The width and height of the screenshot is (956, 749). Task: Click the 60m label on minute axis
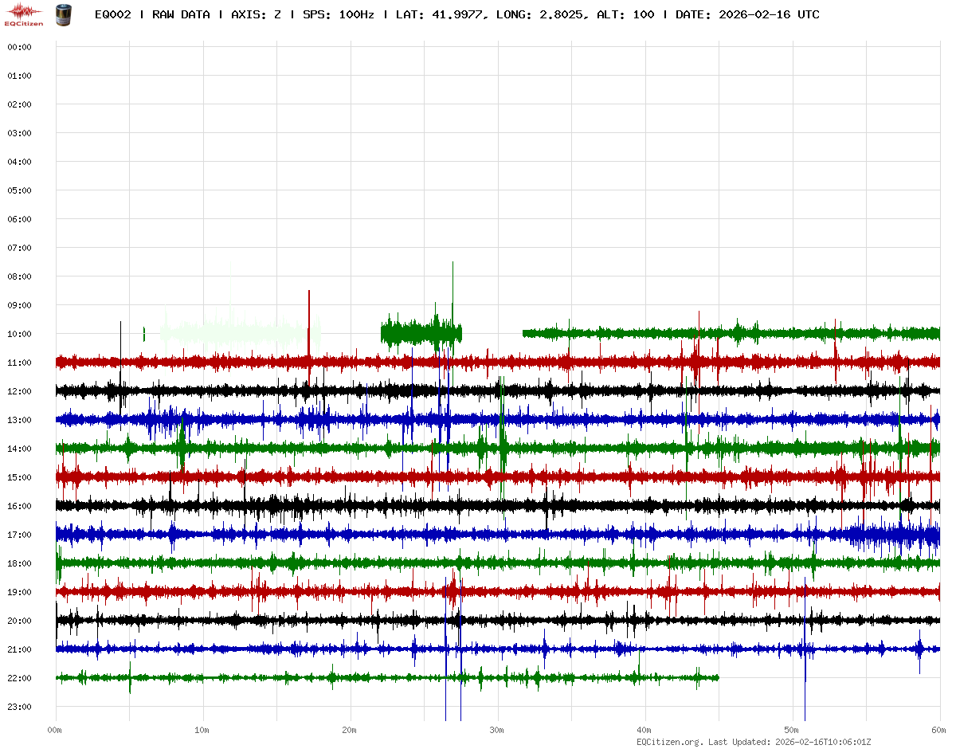(939, 730)
